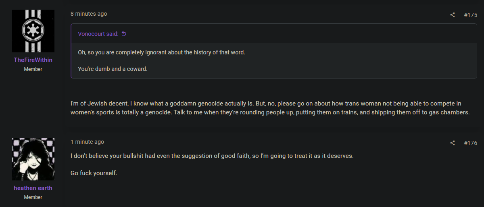Click the body text of TheFireWithin's reply
484x207 pixels.
[270, 108]
